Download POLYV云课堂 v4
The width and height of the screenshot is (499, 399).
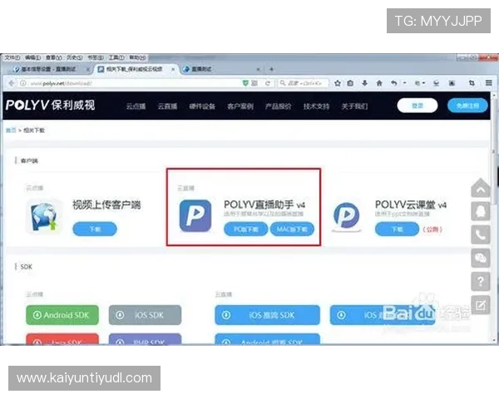(x=398, y=229)
